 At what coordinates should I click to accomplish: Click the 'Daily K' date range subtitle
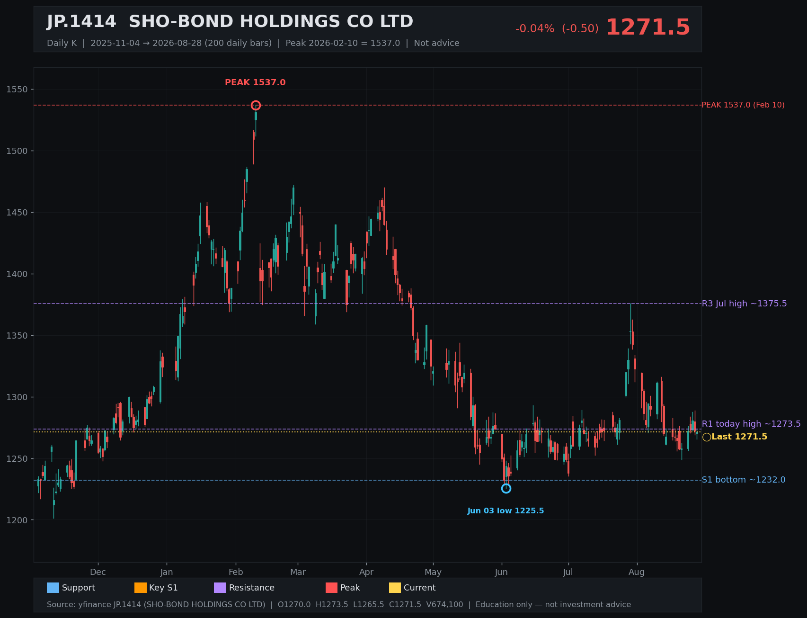point(253,43)
